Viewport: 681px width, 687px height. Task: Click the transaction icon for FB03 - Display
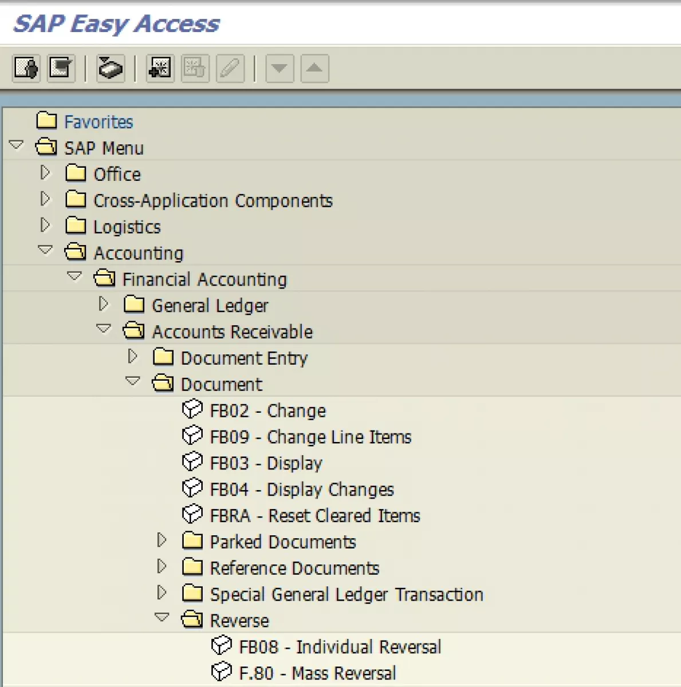[192, 462]
